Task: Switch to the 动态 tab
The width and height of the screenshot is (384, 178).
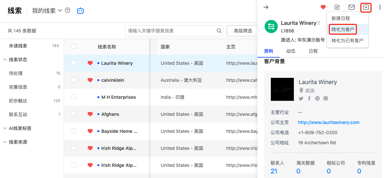Action: click(291, 51)
